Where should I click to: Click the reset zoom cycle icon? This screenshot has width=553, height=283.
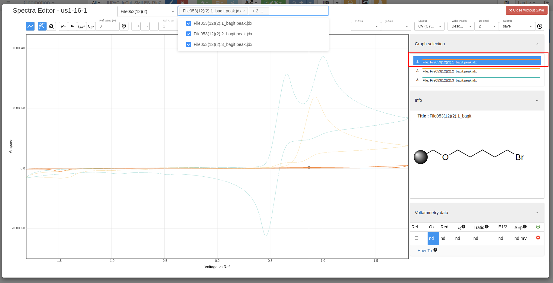[51, 26]
